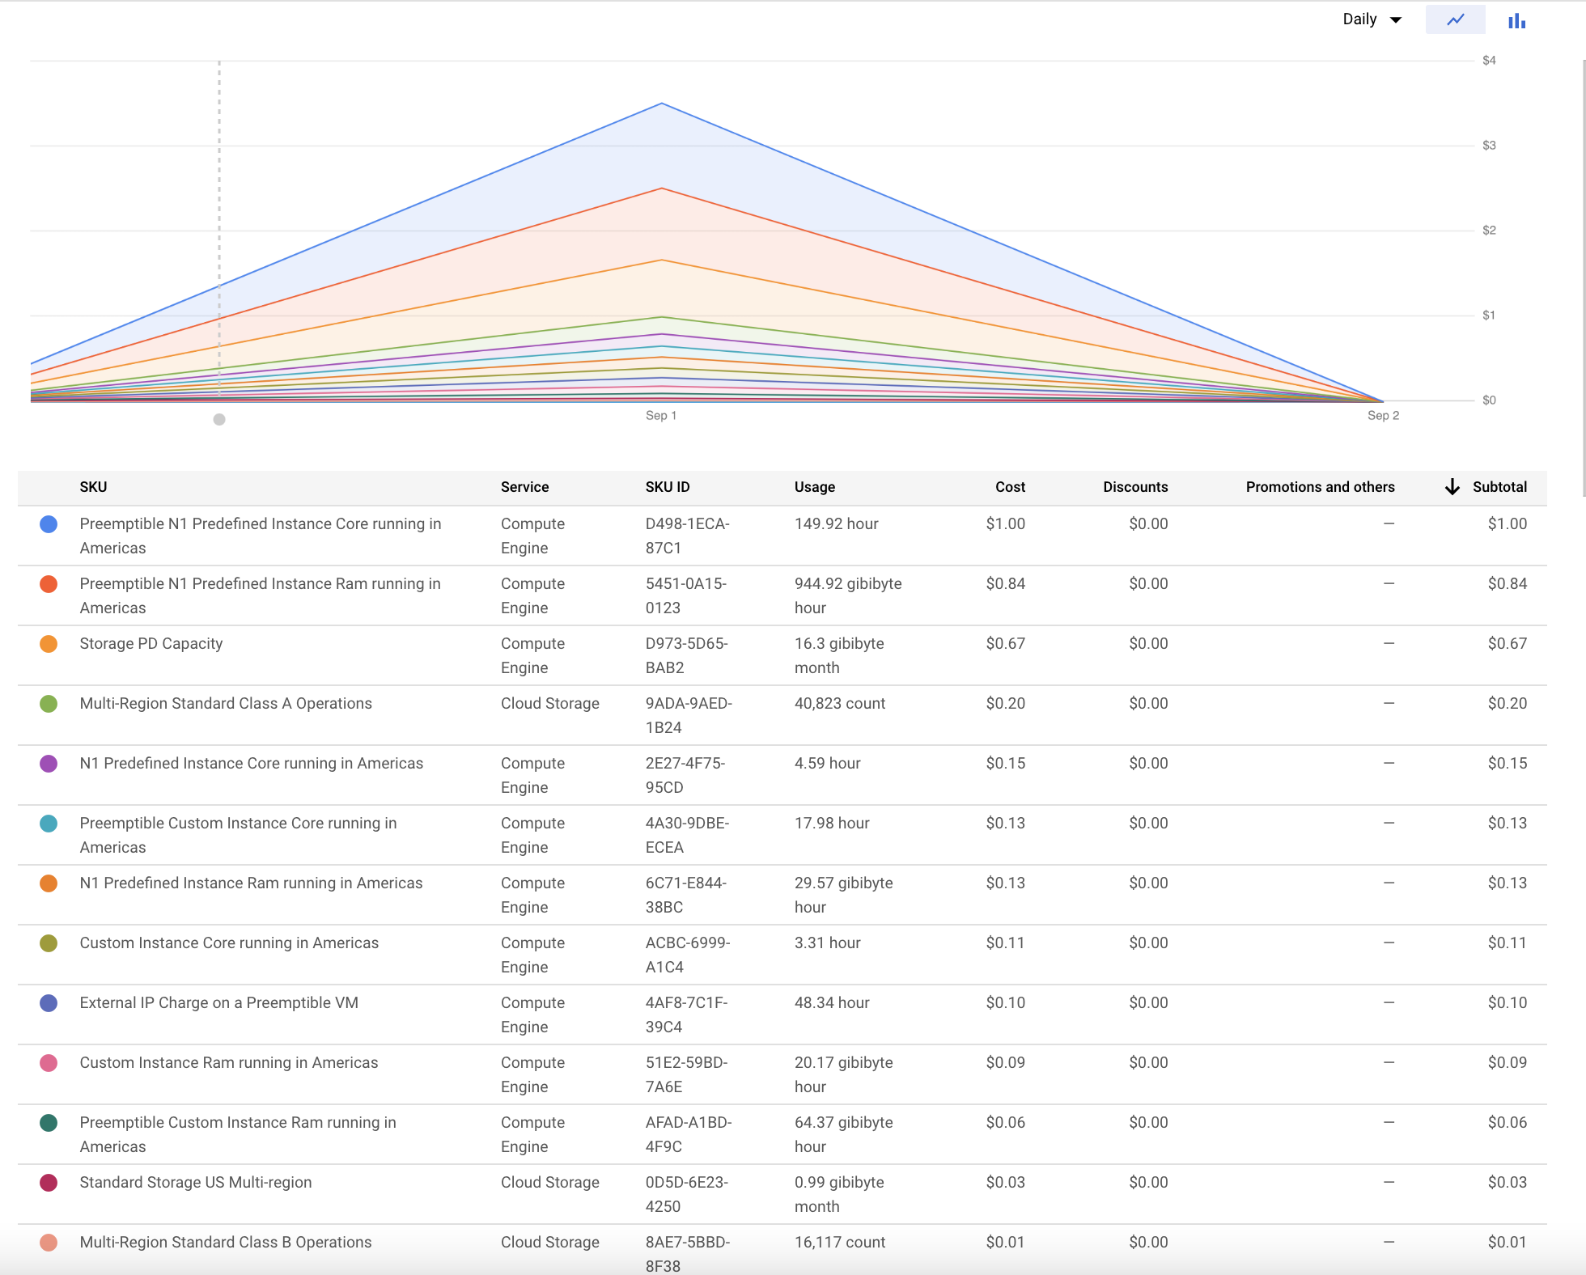Sort by Subtotal using the arrow icon
The height and width of the screenshot is (1275, 1586).
tap(1452, 487)
